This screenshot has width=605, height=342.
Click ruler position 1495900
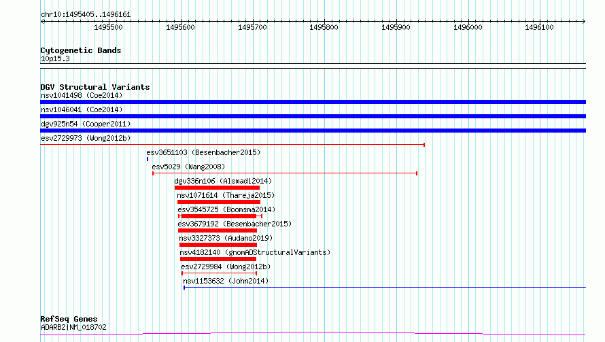tap(396, 27)
